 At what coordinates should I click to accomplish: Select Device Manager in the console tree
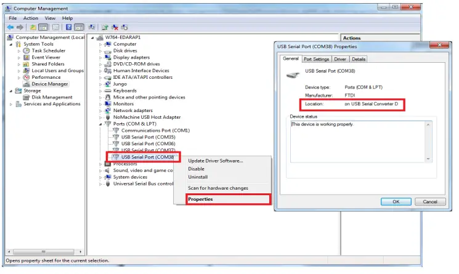(50, 84)
